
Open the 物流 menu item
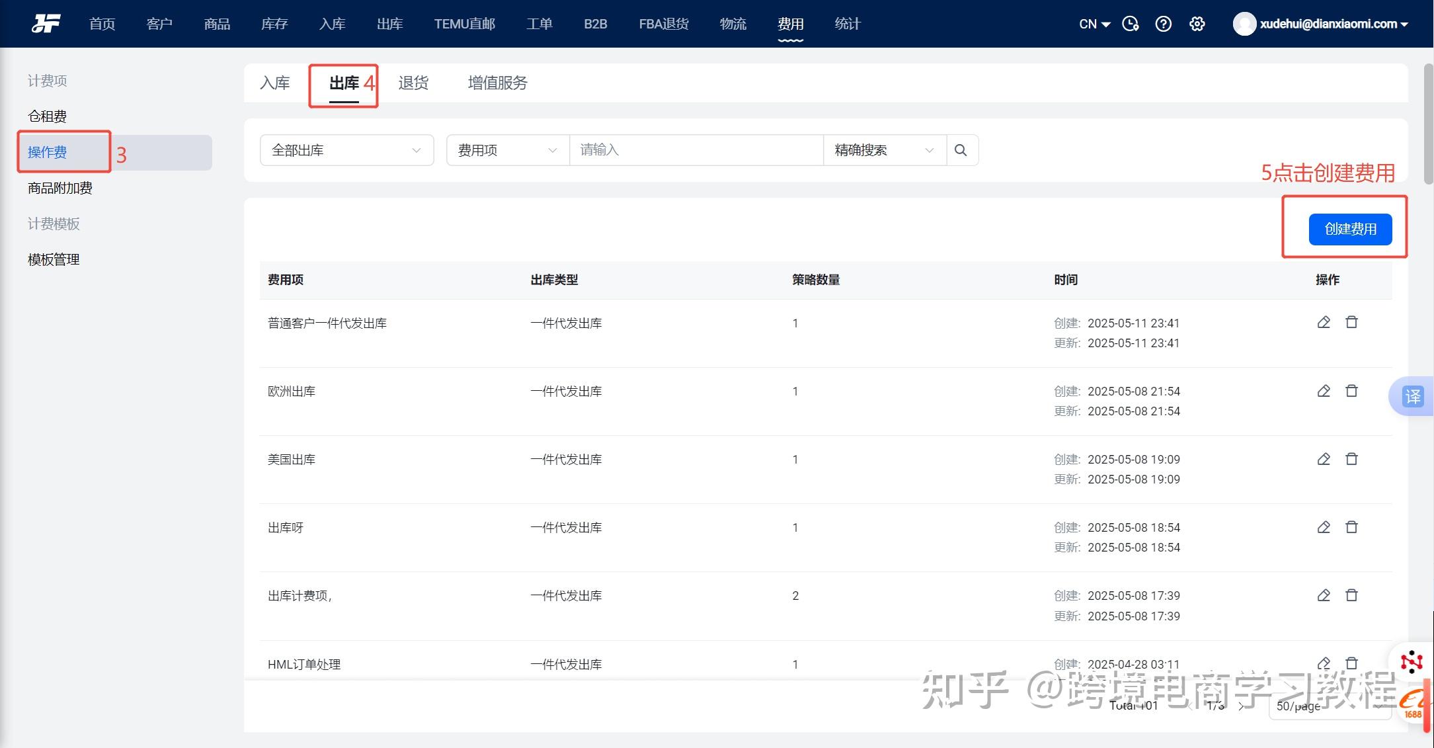click(x=732, y=23)
